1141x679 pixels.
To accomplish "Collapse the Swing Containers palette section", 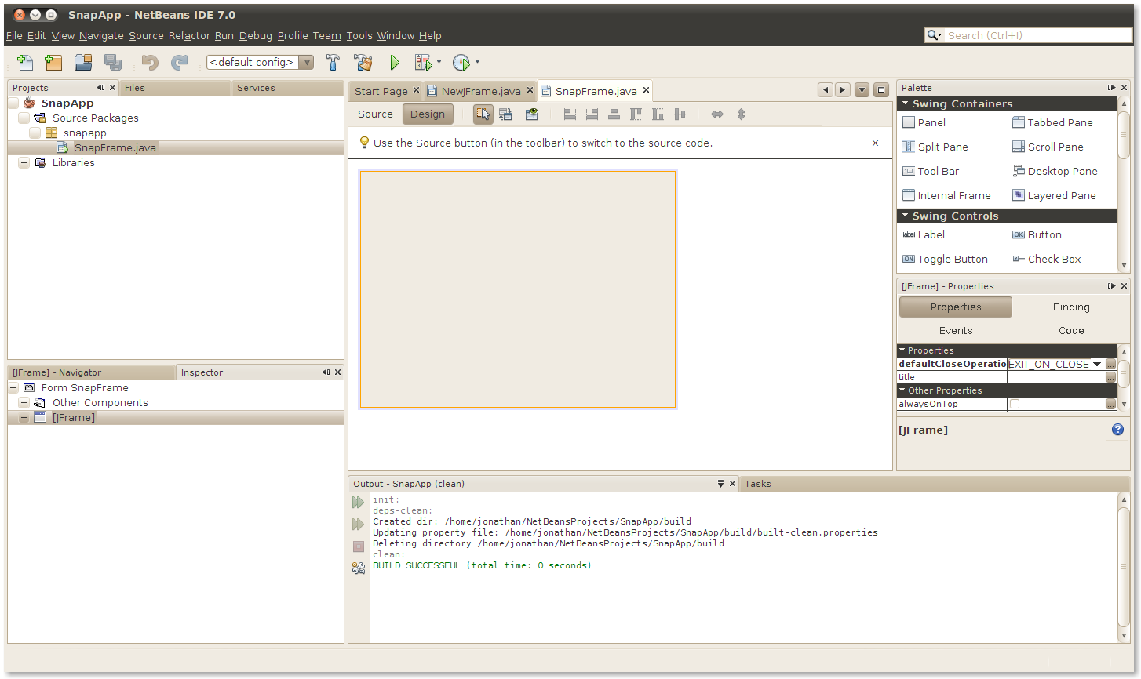I will tap(906, 103).
